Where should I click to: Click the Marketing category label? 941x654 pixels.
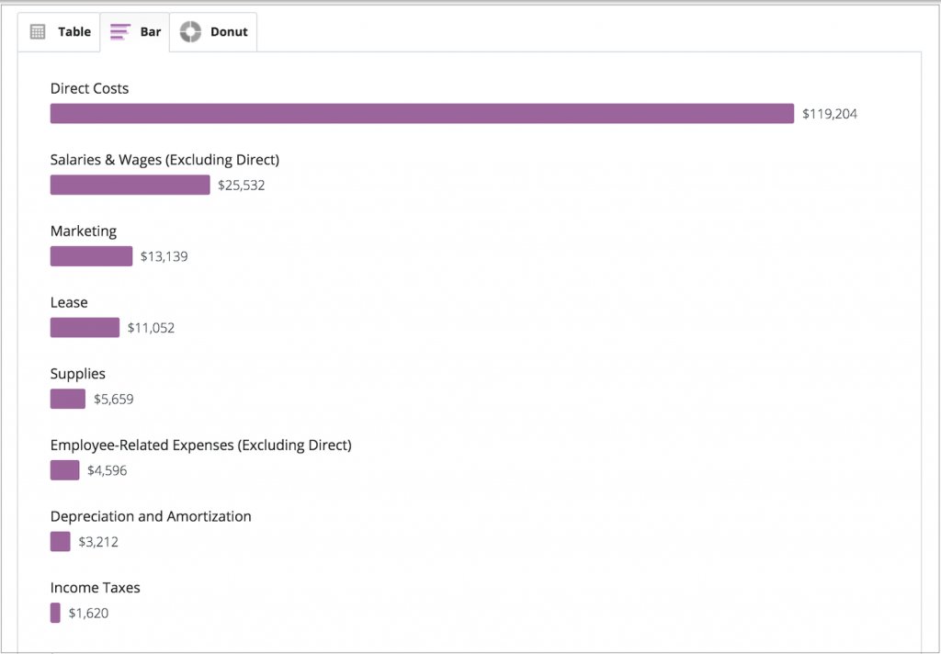(84, 231)
